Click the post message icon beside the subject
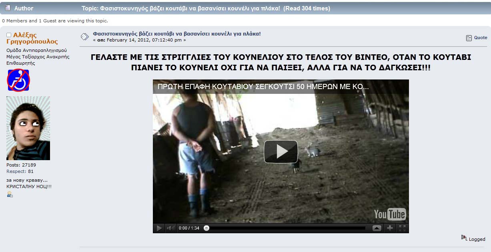 point(85,37)
